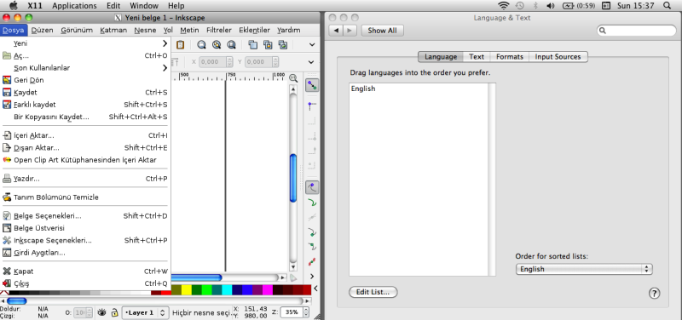Click the Dışarı Aktar export icon

pos(7,147)
